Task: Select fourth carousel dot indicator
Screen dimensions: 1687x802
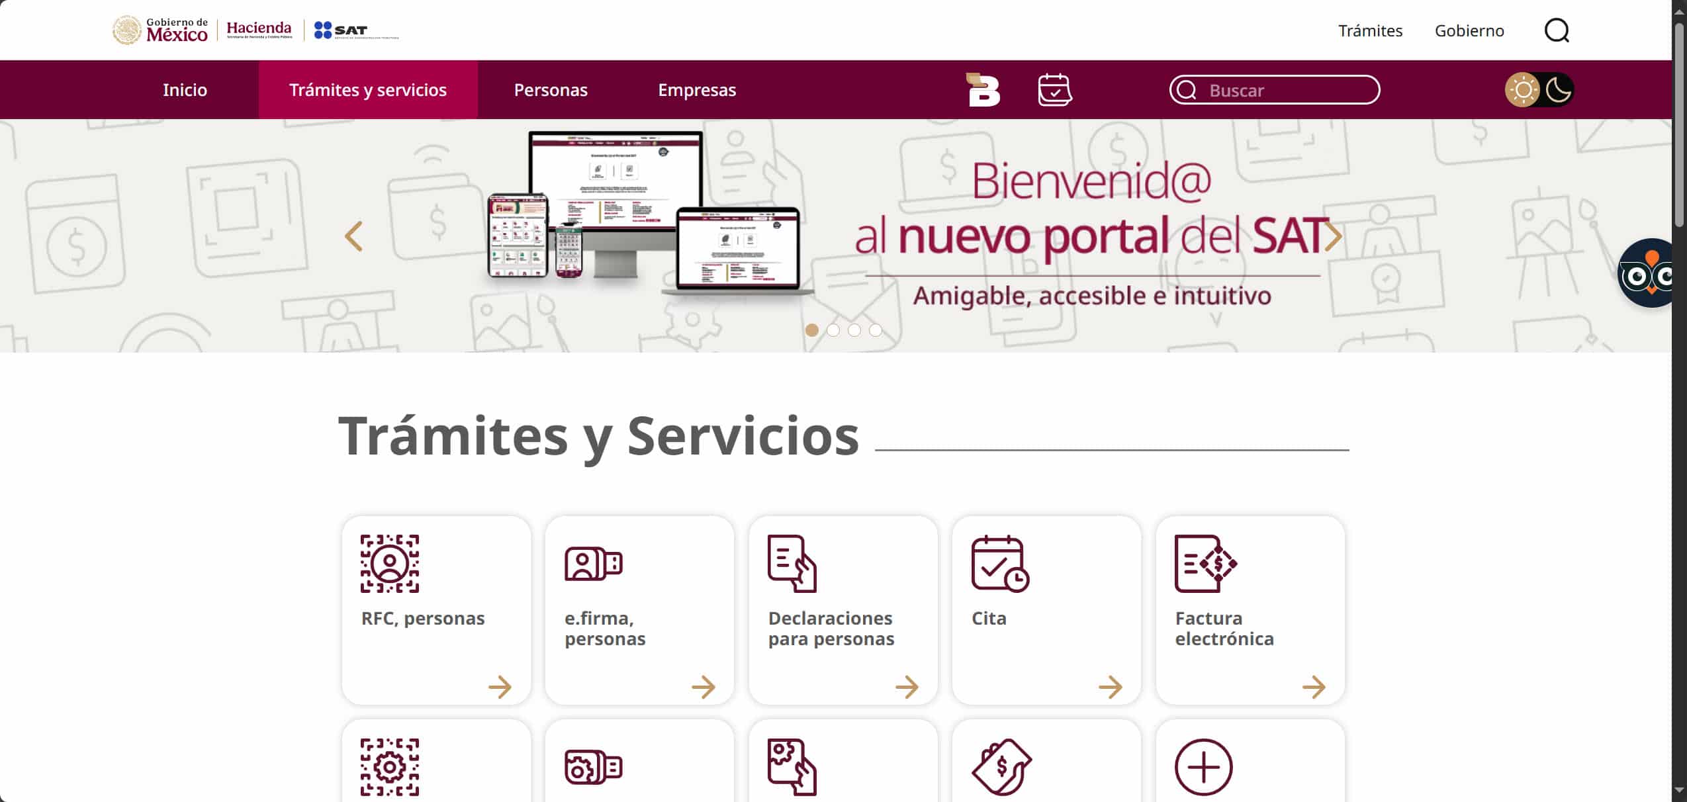Action: [876, 330]
